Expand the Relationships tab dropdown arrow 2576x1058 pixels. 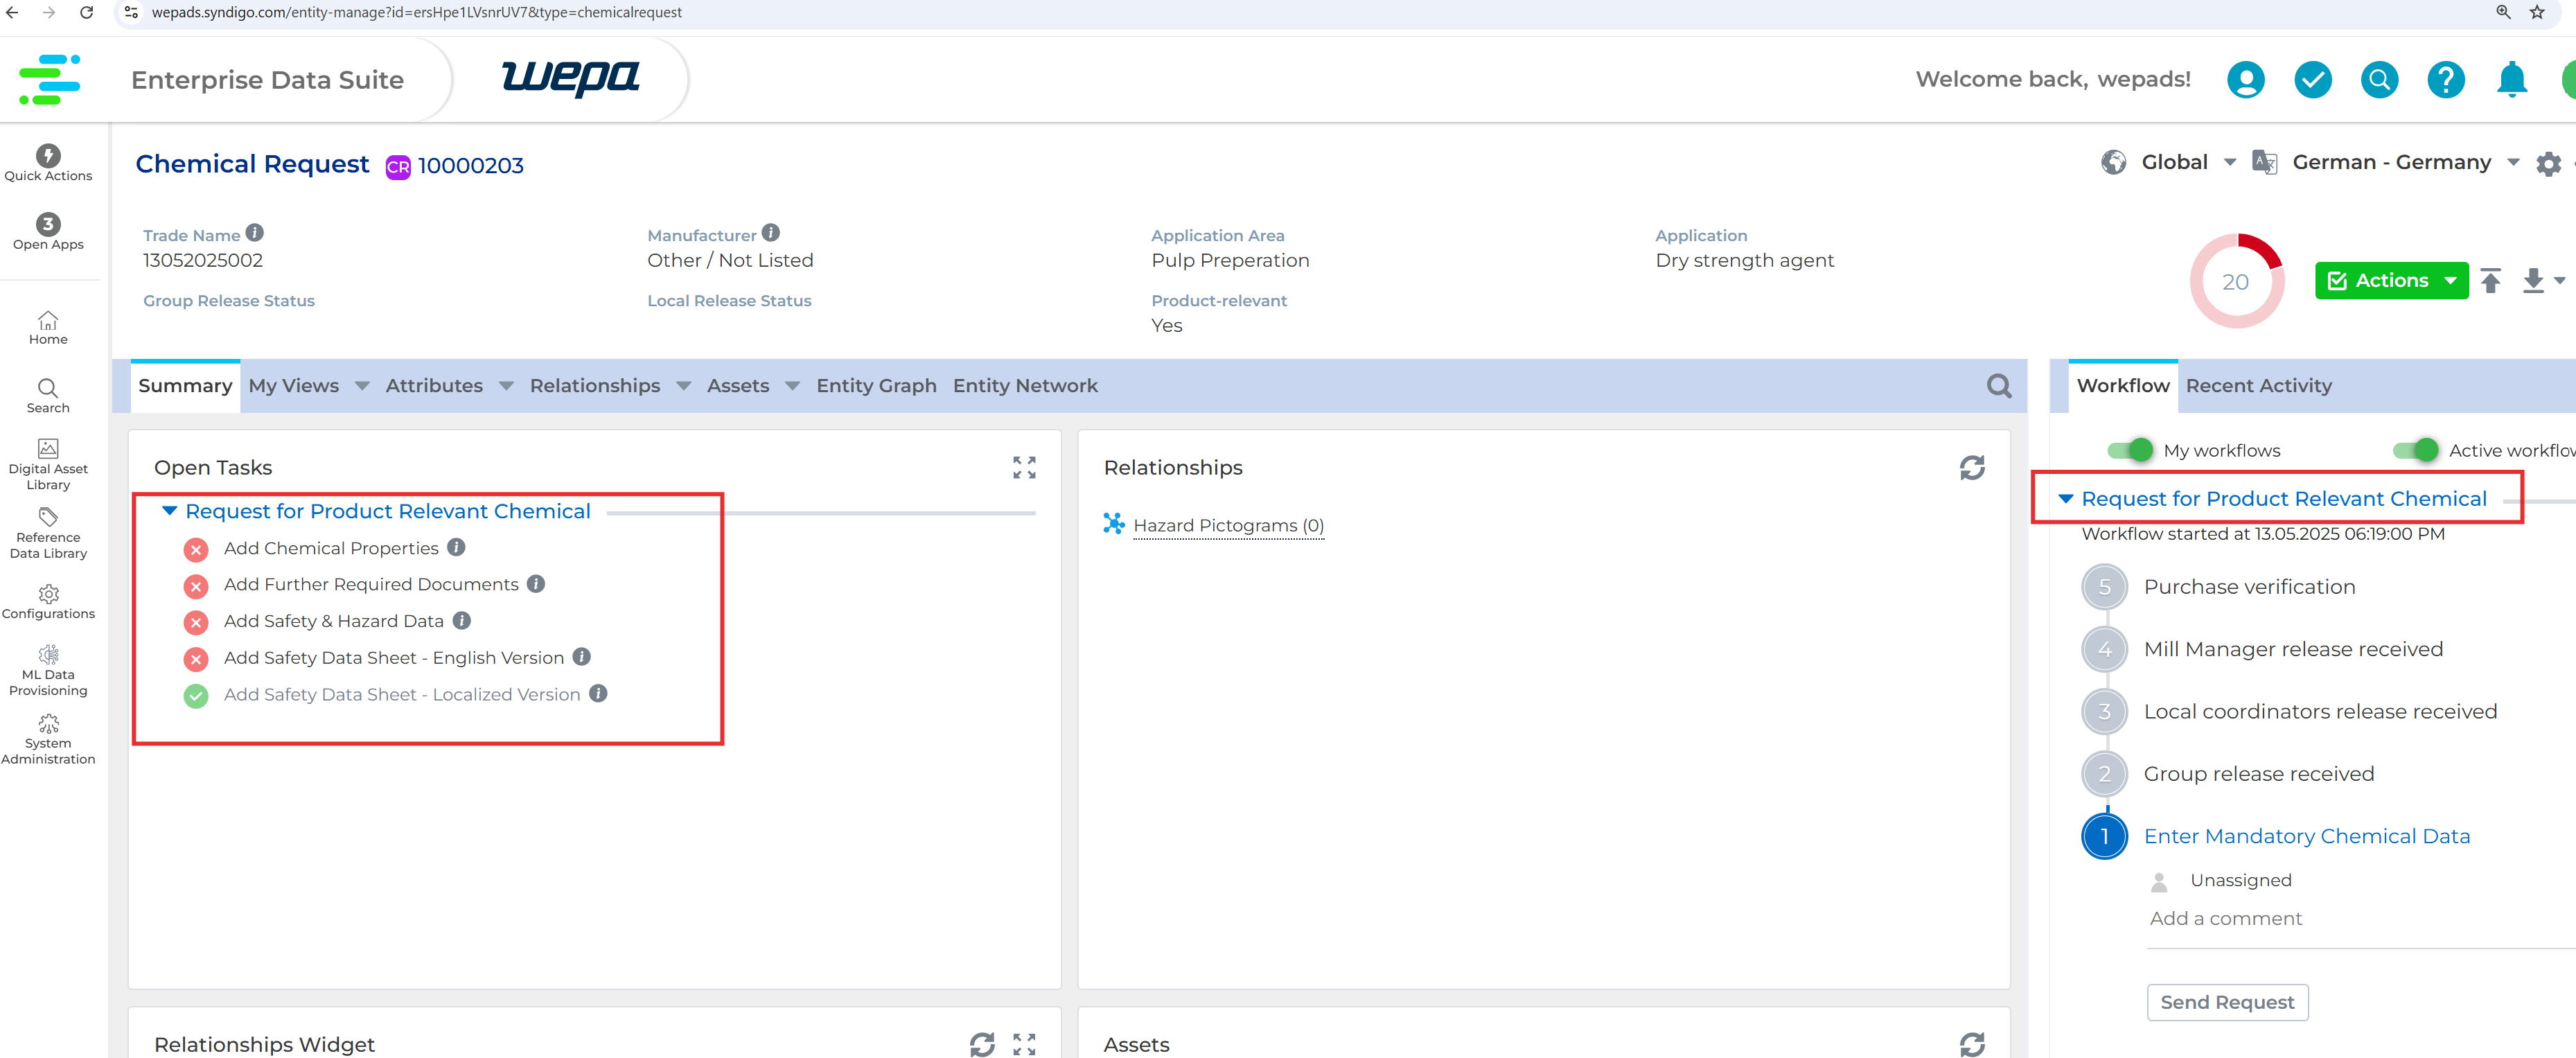pos(683,386)
